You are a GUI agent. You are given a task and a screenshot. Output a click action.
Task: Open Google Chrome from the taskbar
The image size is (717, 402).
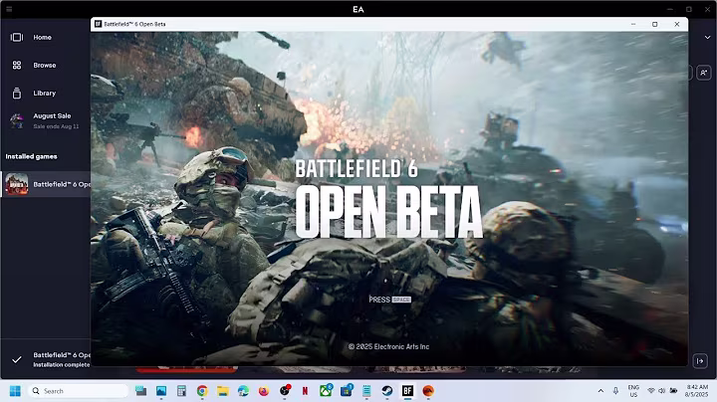202,391
